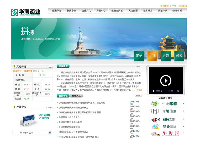
Task: Open 企业邮箱 via the green envelope icon
Action: coord(155,104)
